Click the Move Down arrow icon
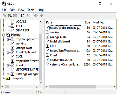This screenshot has width=117, height=95. click(41, 16)
